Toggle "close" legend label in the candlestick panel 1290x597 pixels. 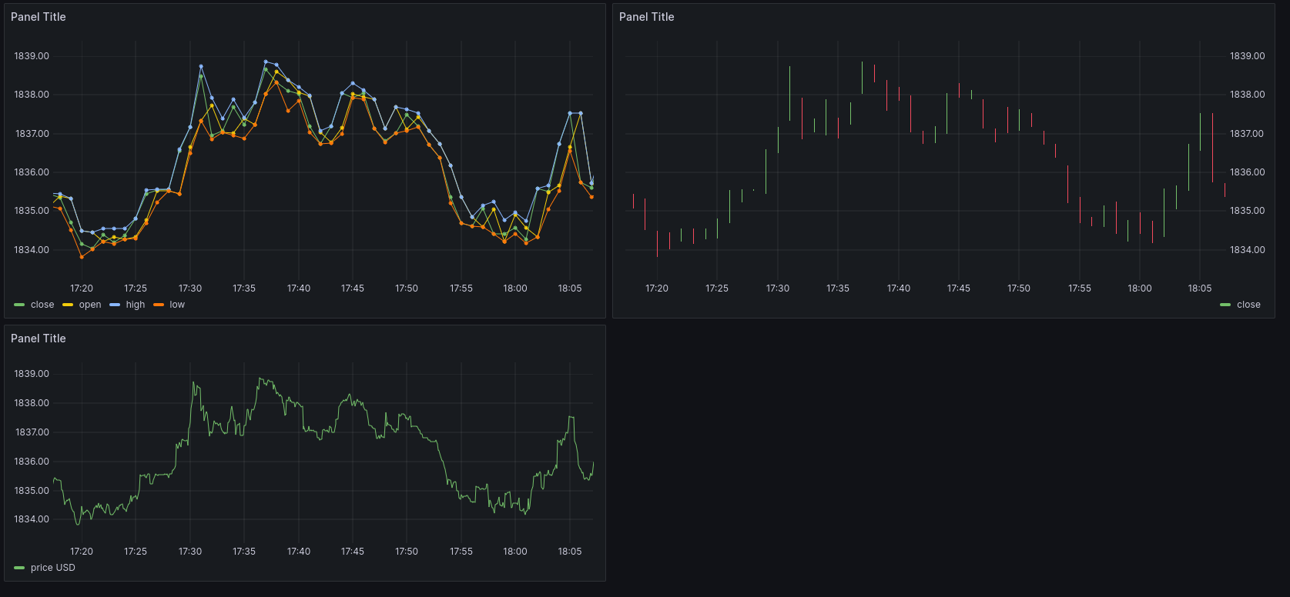click(1248, 305)
